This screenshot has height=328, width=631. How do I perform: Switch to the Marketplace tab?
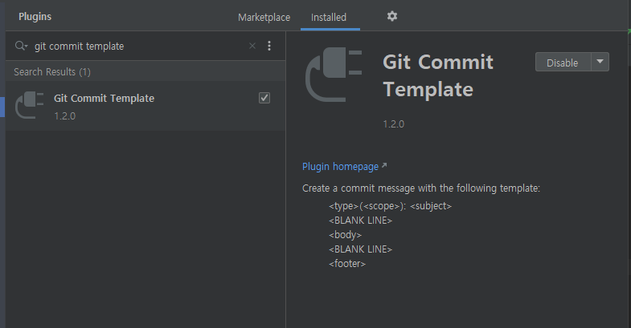click(x=264, y=18)
